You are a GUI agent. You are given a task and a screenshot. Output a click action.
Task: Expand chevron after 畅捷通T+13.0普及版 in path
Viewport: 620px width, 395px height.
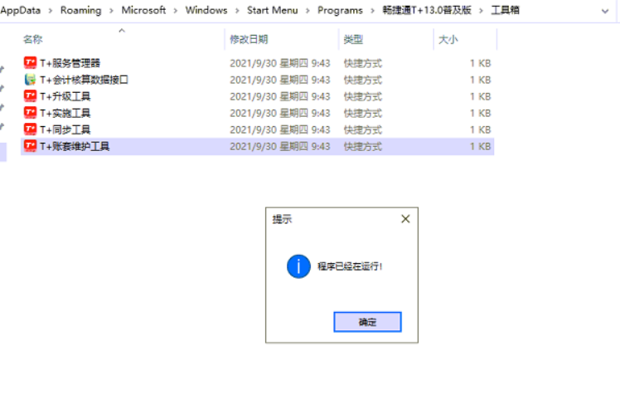click(481, 11)
